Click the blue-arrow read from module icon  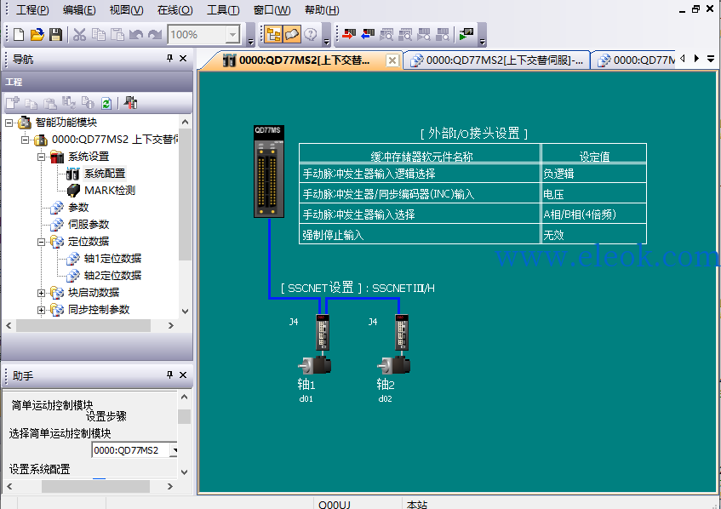click(x=368, y=35)
